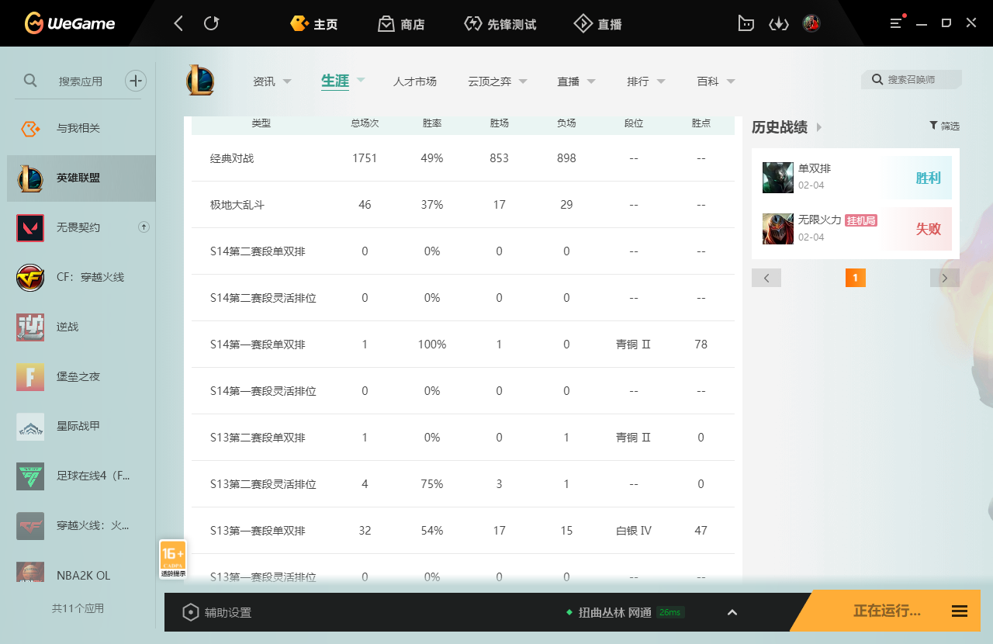The image size is (993, 644).
Task: Click the 经典对战 row label
Action: [232, 158]
